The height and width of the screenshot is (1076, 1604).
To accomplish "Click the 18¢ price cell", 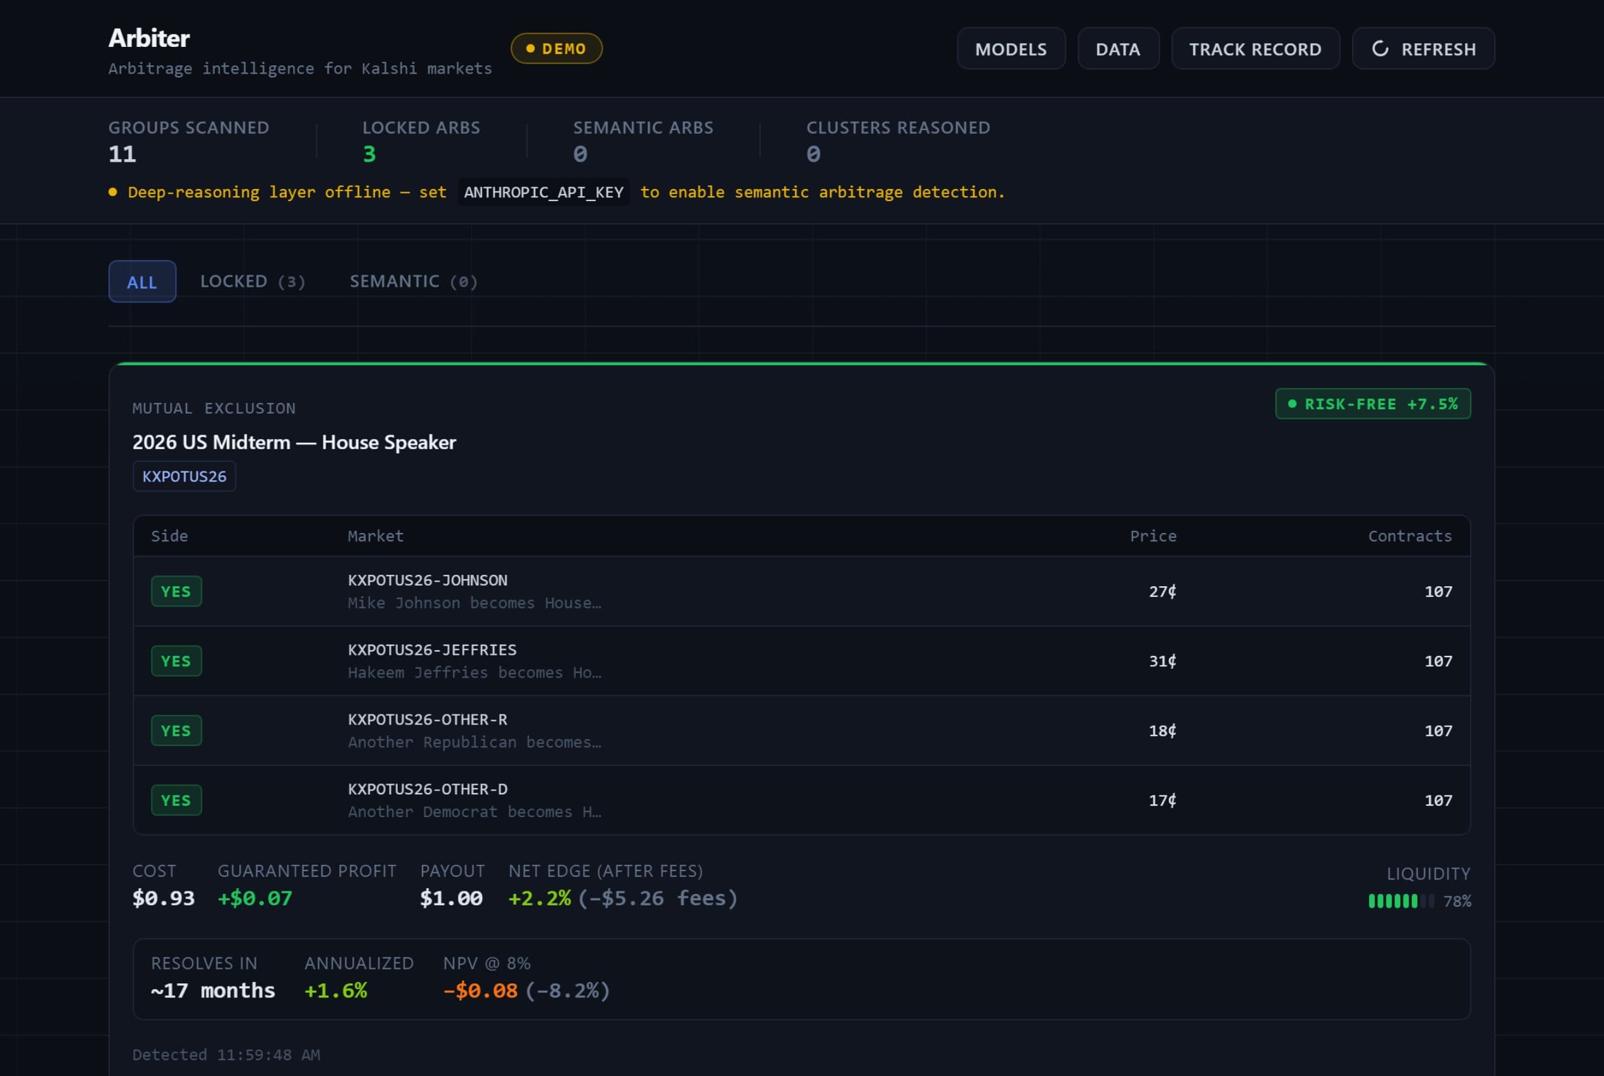I will tap(1162, 731).
